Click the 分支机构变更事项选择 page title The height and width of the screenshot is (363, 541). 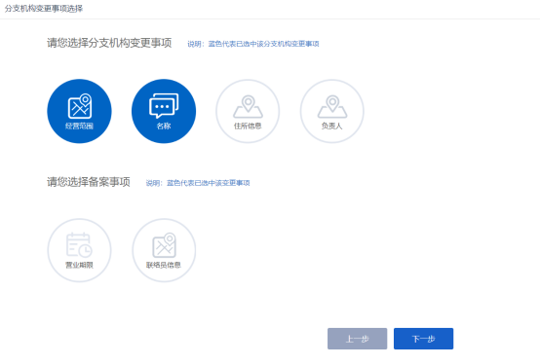pos(44,9)
